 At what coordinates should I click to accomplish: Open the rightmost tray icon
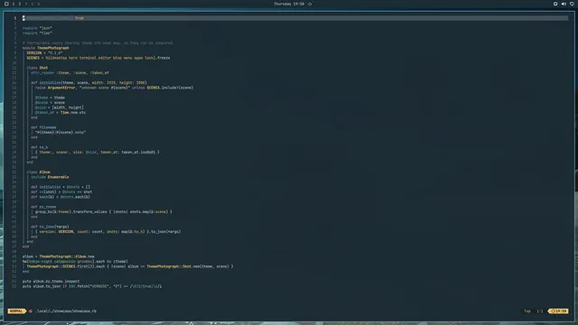click(x=572, y=4)
